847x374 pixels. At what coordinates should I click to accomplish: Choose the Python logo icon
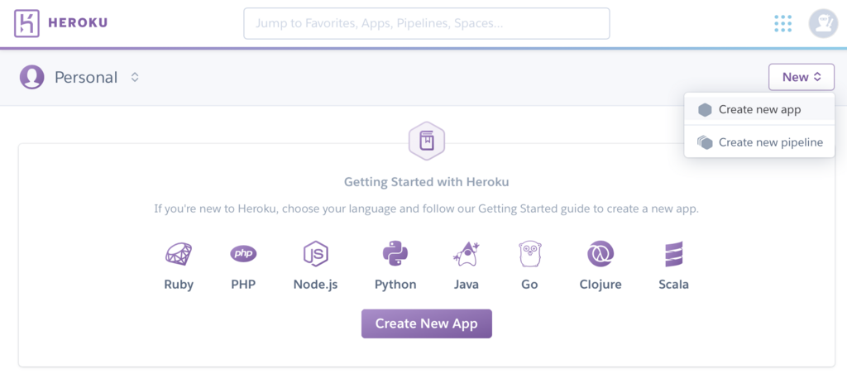pos(395,253)
